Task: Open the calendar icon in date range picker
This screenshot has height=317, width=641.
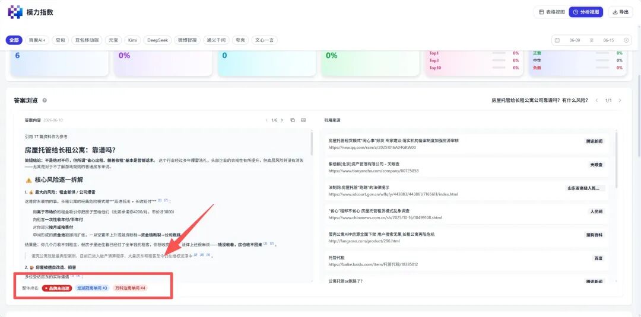Action: click(x=557, y=40)
